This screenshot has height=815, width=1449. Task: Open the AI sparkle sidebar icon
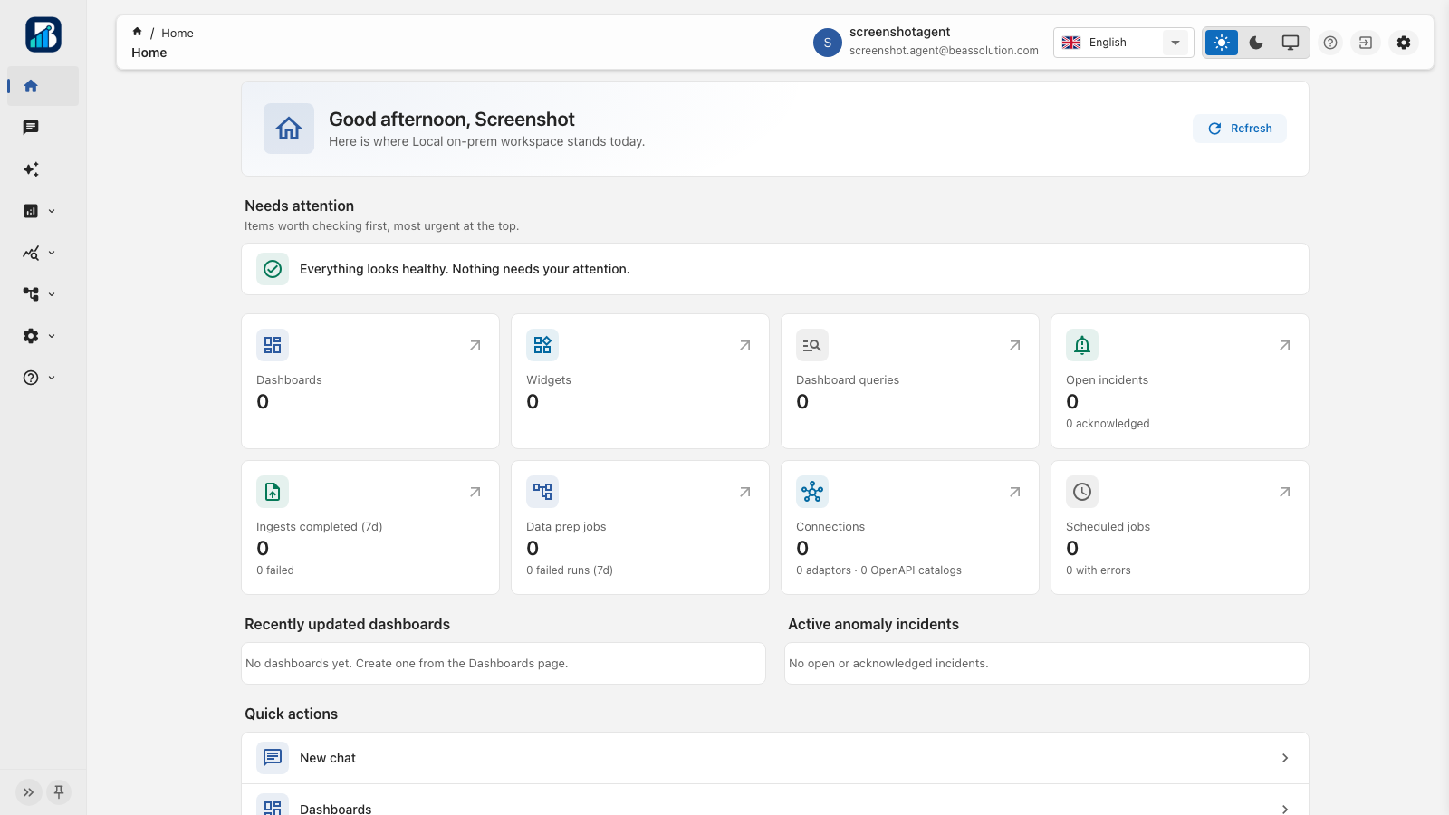click(x=31, y=169)
